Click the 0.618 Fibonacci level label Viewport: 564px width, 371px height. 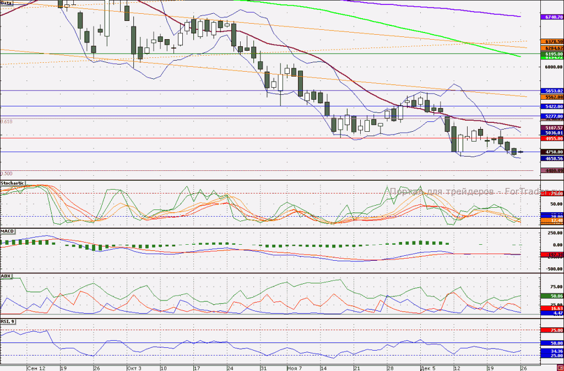tap(6, 122)
